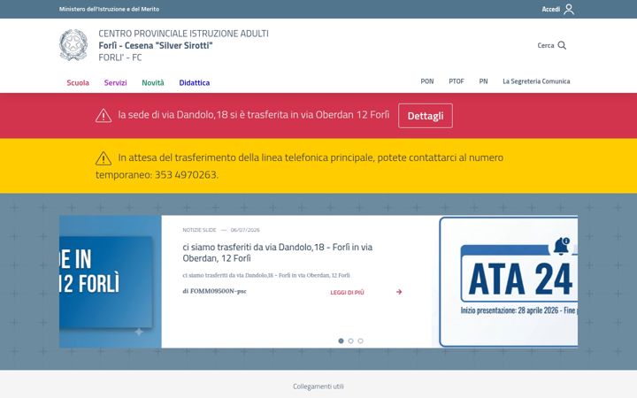Click the magnifying glass search icon

[x=562, y=45]
